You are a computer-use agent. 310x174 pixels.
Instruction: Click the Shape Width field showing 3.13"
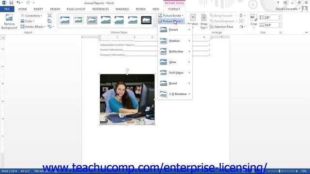click(x=271, y=25)
